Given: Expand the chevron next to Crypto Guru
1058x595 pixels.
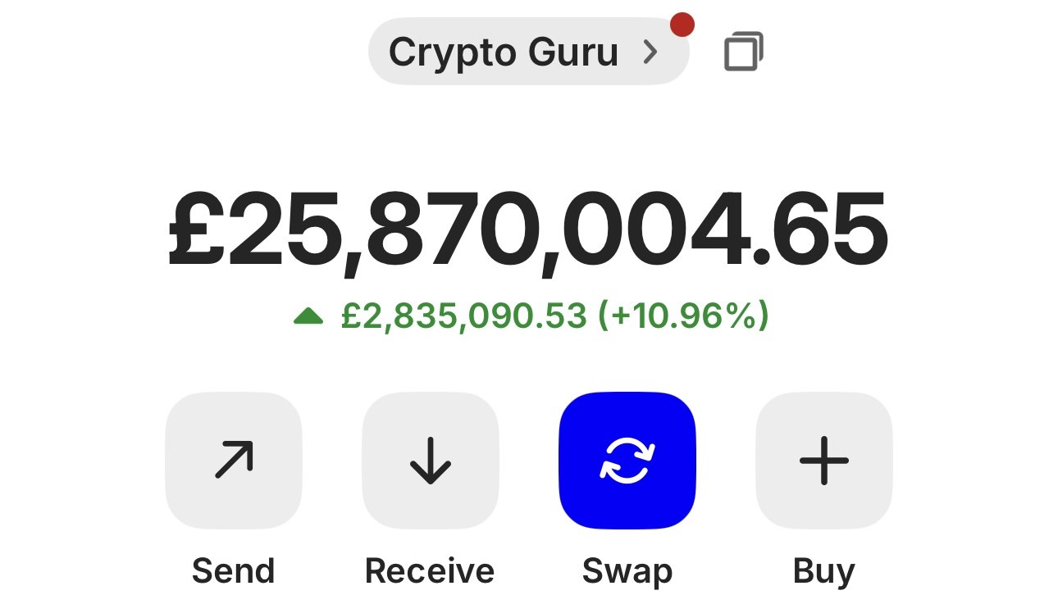Looking at the screenshot, I should click(x=650, y=52).
